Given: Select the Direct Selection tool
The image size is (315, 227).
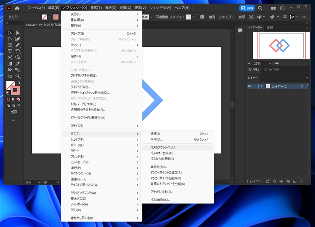Looking at the screenshot, I should (18, 33).
